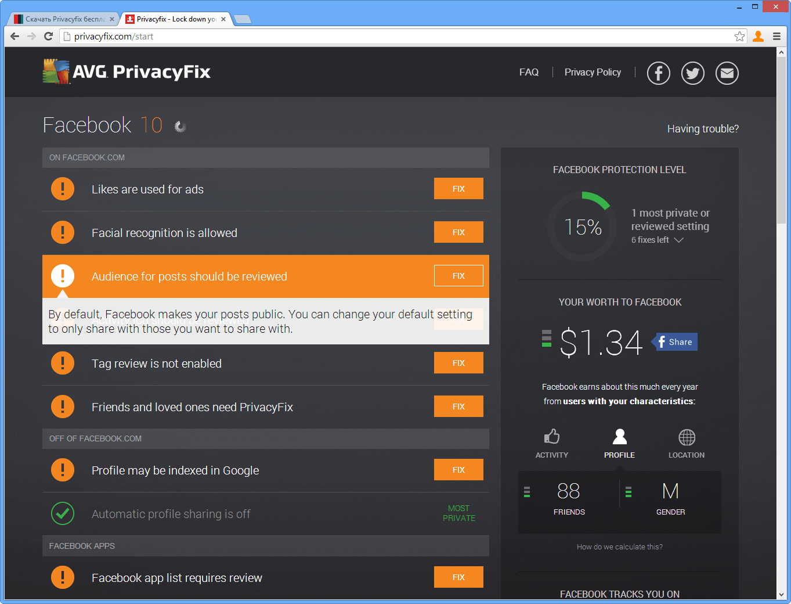Image resolution: width=791 pixels, height=604 pixels.
Task: Click How do we calculate this? link
Action: click(620, 547)
